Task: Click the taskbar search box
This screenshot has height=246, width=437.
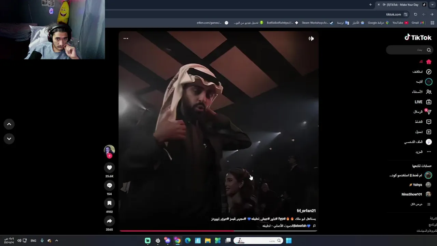Action: (258, 241)
